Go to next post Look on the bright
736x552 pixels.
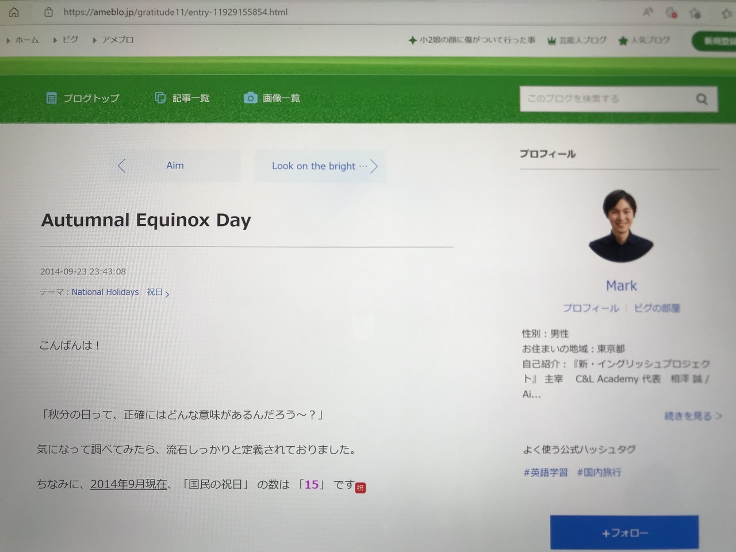(320, 166)
